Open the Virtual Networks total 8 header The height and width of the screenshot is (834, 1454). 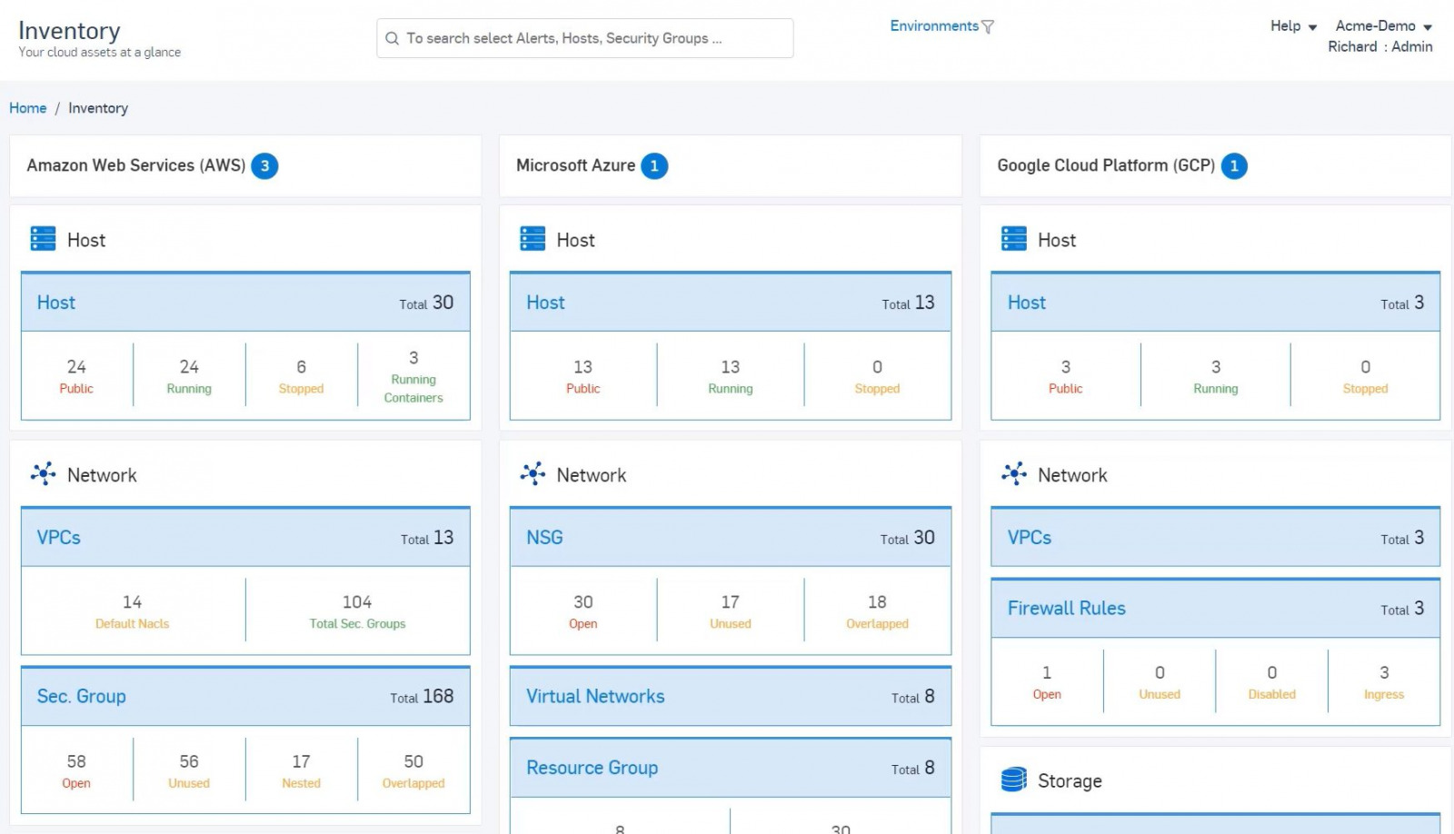(731, 697)
